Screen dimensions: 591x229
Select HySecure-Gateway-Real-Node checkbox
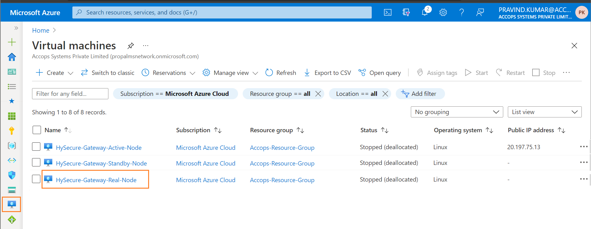click(36, 179)
